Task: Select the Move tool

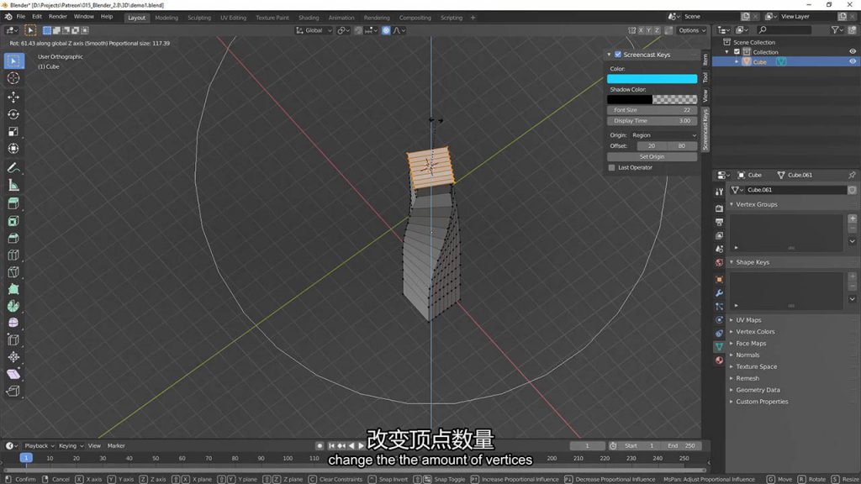Action: coord(13,97)
